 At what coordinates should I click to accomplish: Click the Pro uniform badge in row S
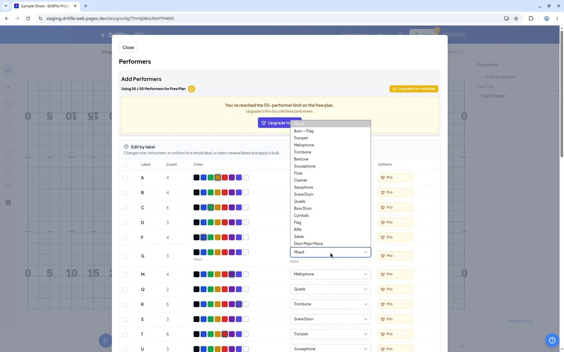[x=396, y=319]
